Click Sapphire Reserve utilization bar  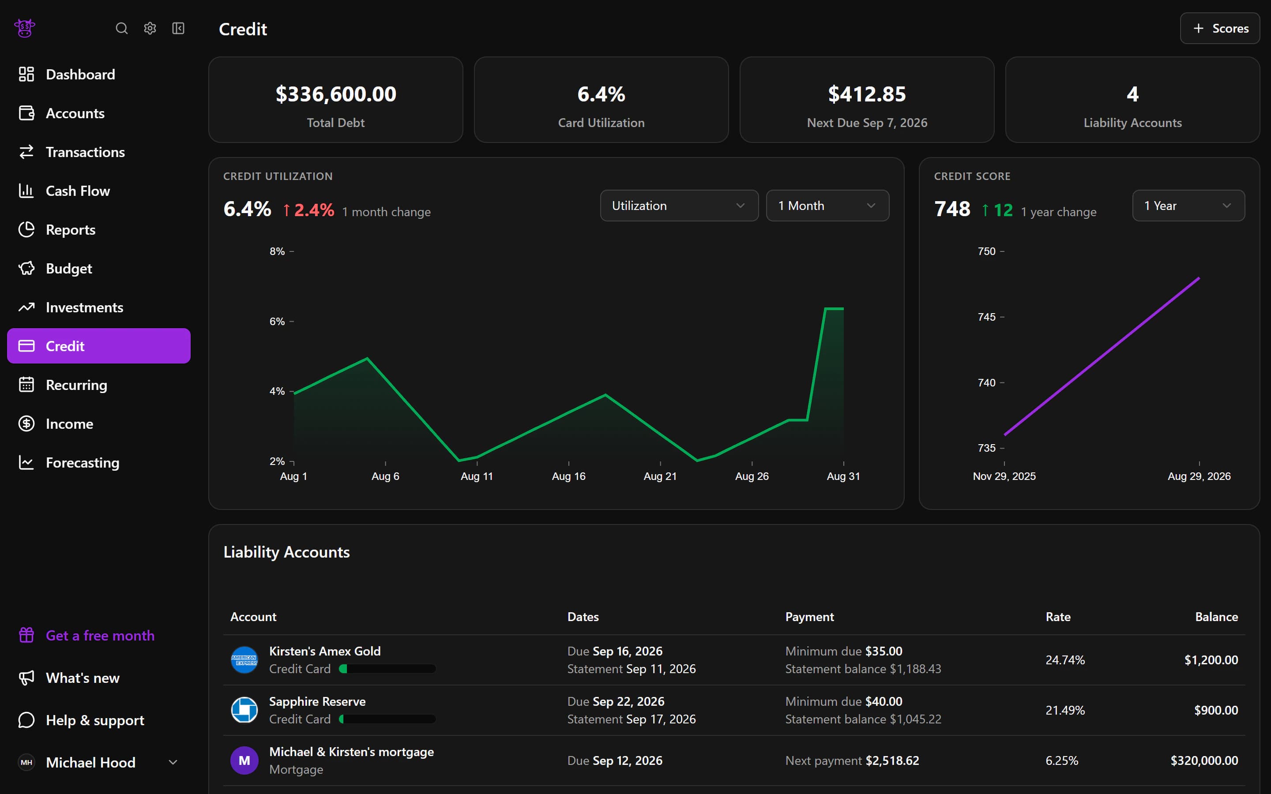coord(387,719)
